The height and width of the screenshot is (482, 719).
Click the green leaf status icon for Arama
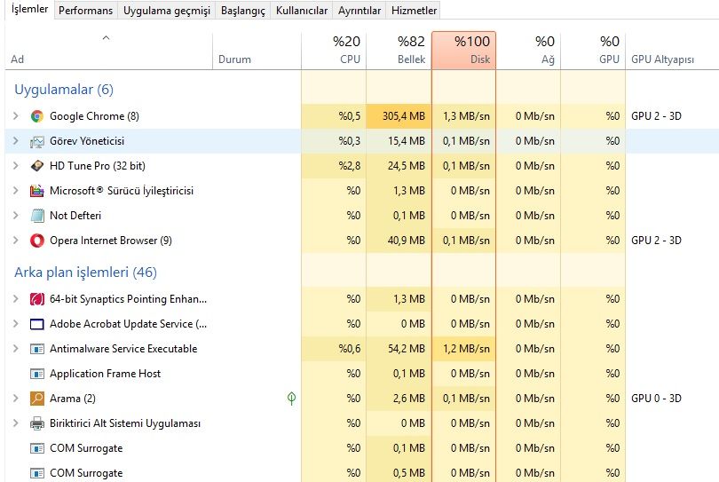pyautogui.click(x=292, y=398)
